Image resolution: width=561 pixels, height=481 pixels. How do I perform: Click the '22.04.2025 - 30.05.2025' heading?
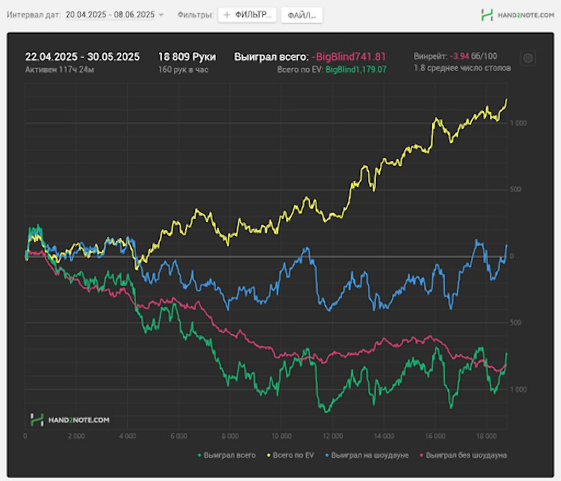(82, 57)
